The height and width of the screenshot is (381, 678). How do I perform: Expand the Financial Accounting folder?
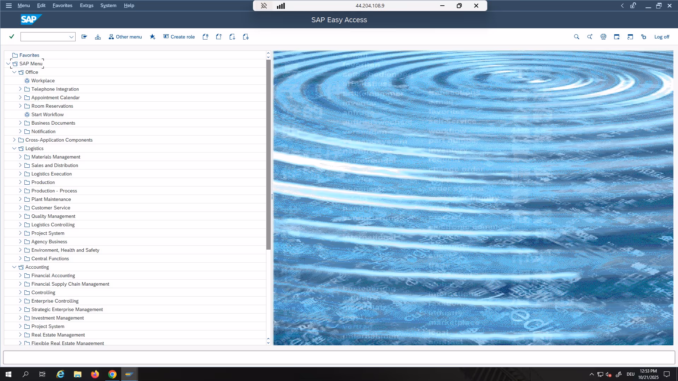click(x=20, y=275)
